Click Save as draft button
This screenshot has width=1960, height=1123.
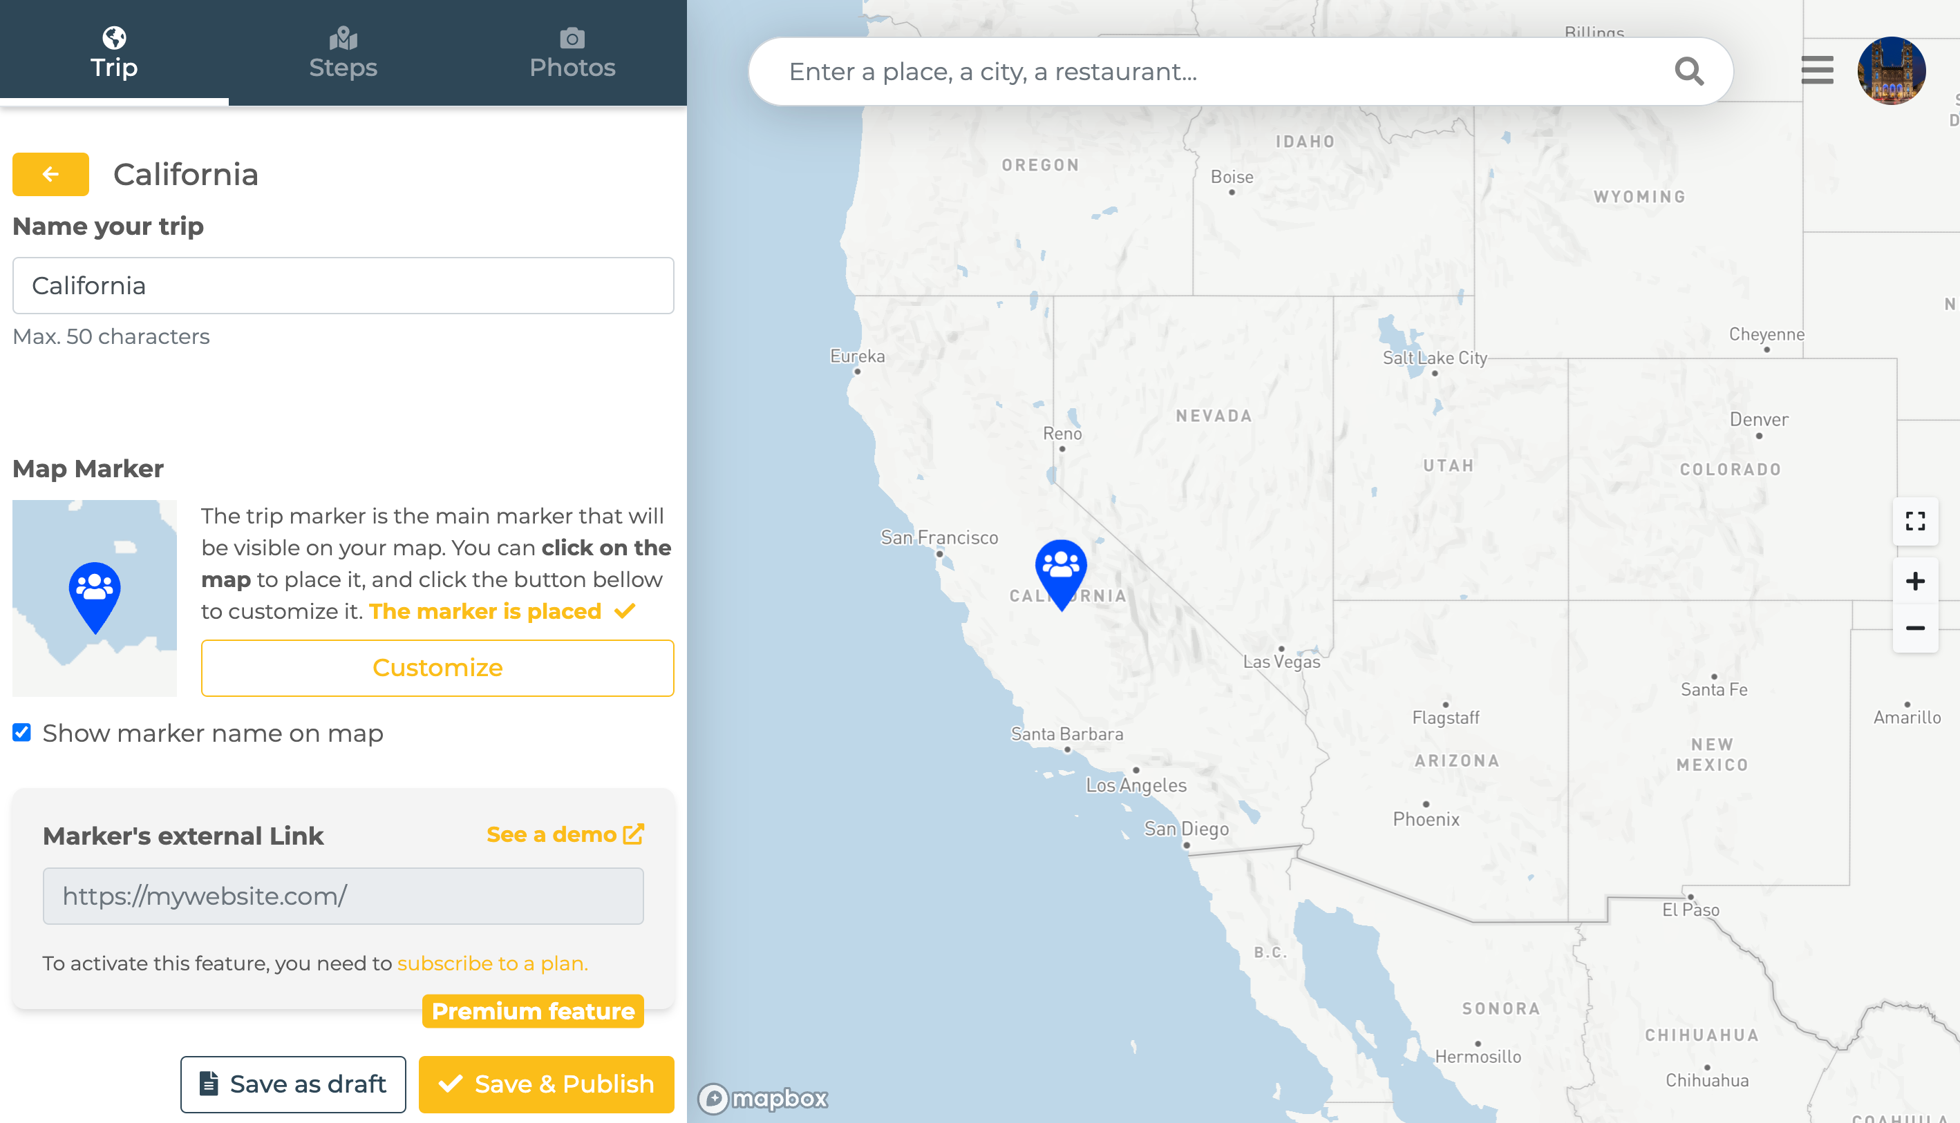coord(293,1084)
